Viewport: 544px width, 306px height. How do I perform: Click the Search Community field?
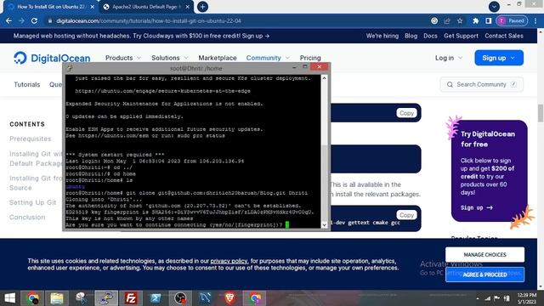482,84
